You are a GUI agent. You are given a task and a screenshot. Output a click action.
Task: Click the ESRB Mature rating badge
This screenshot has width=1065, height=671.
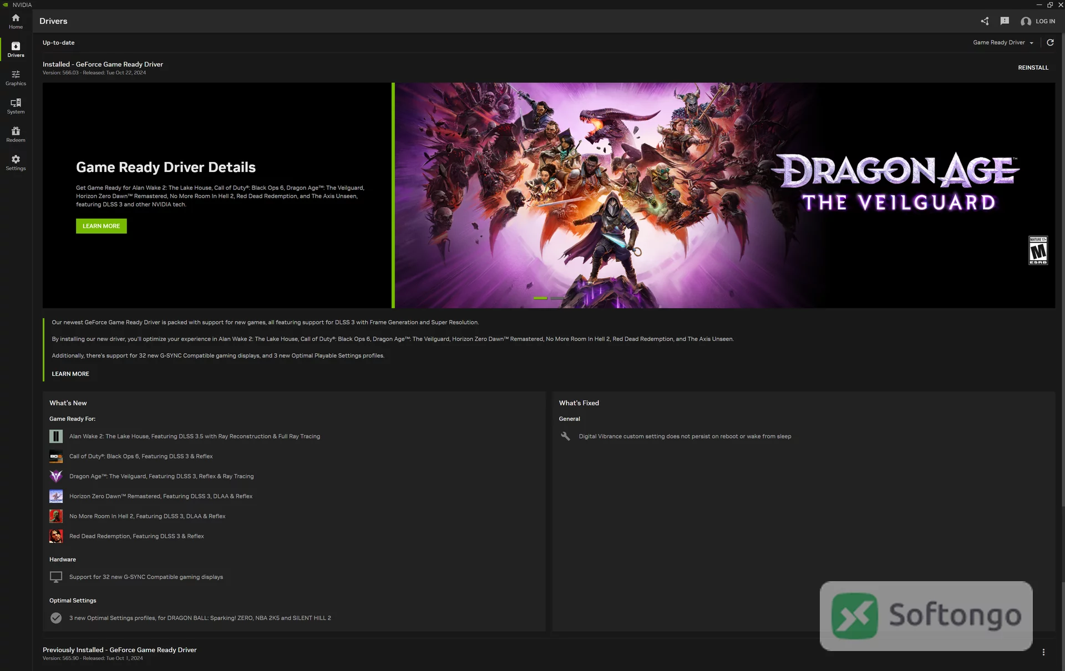tap(1038, 250)
